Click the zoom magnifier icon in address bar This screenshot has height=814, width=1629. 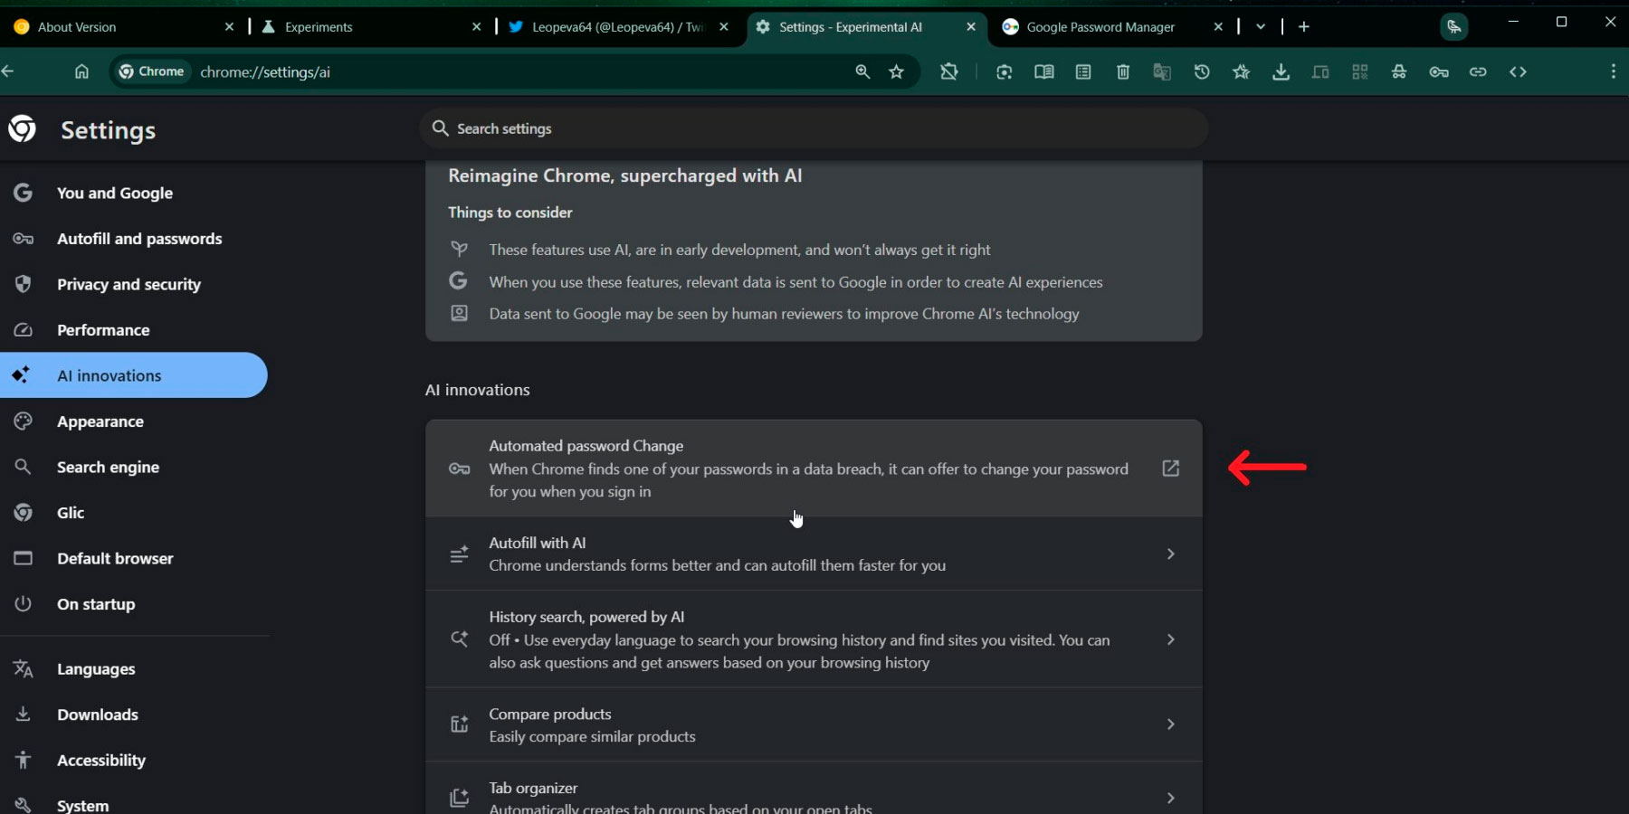[862, 71]
